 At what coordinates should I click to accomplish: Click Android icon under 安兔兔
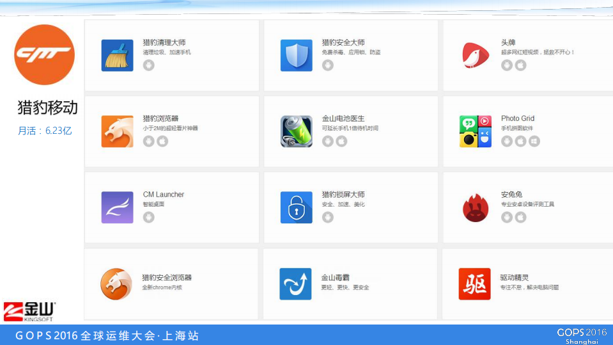tap(507, 217)
